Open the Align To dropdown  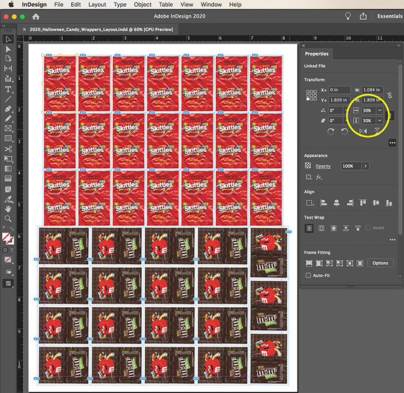(310, 203)
